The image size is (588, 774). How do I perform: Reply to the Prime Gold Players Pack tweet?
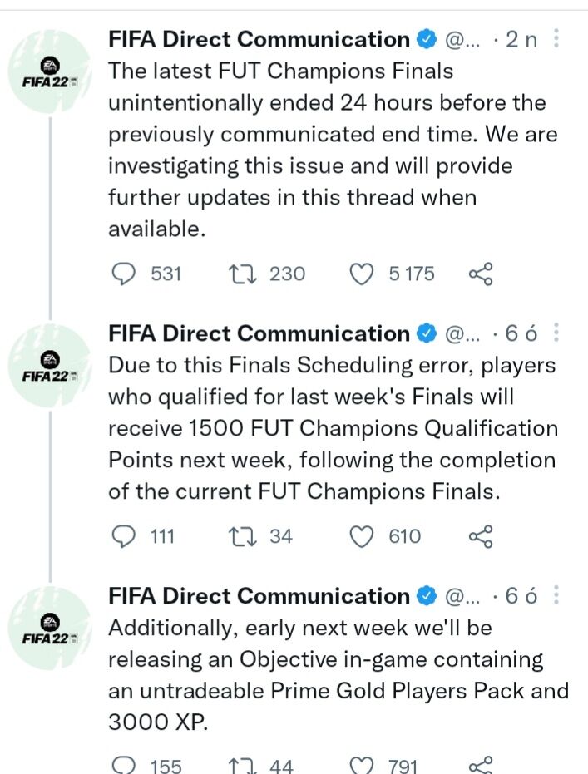pos(123,765)
